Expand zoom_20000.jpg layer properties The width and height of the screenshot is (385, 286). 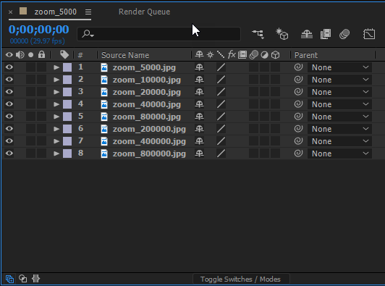56,92
